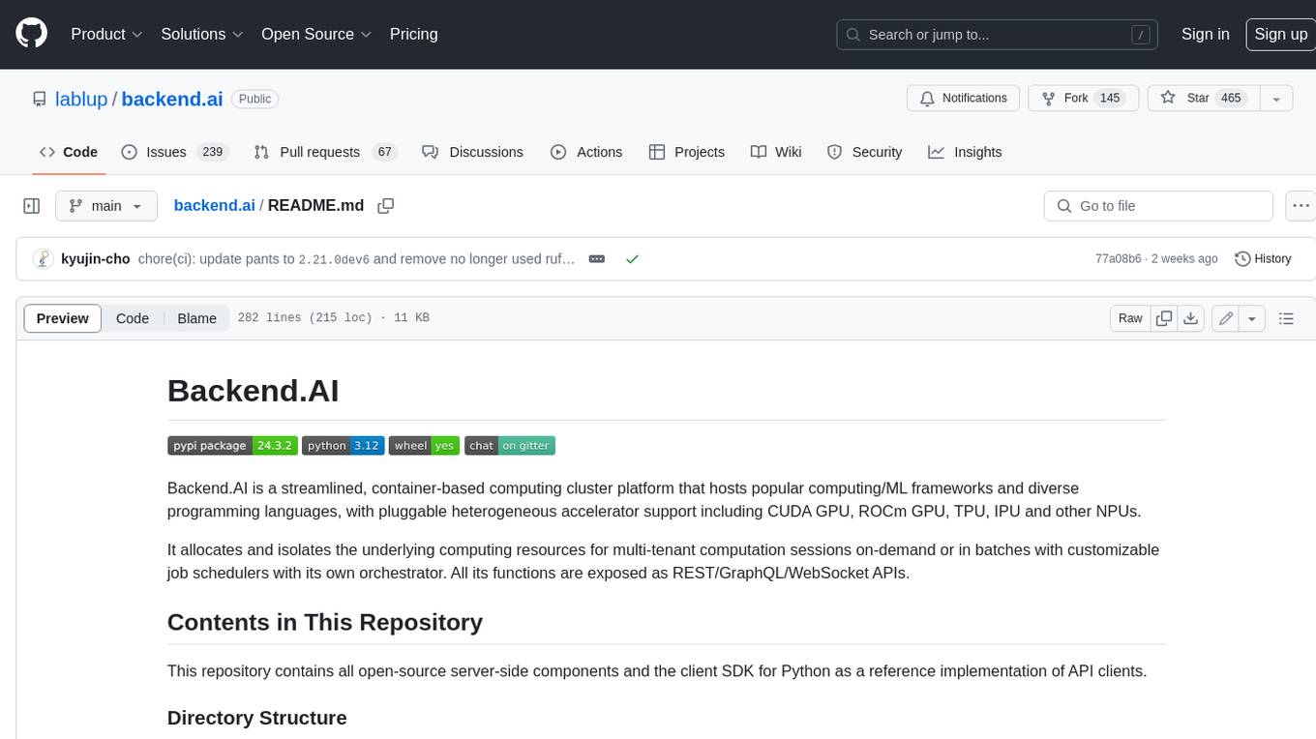Switch to the Wiki tab

click(x=776, y=152)
